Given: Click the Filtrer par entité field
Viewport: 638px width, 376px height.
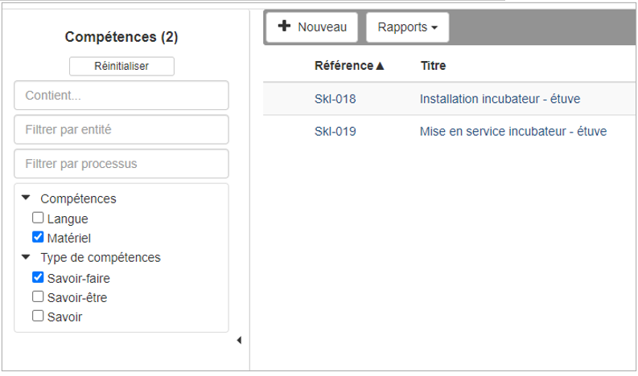Looking at the screenshot, I should tap(121, 129).
